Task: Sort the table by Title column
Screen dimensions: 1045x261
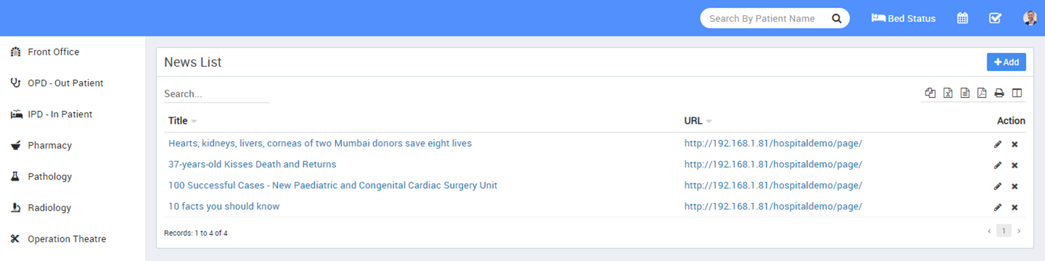Action: click(x=178, y=121)
